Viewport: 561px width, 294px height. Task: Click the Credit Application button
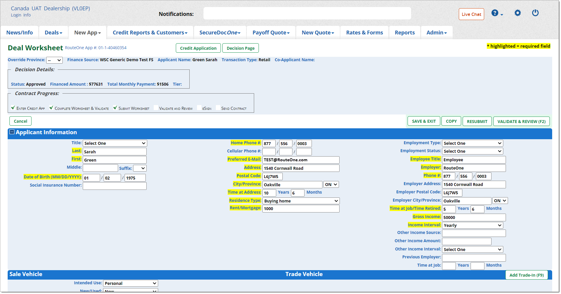(198, 48)
